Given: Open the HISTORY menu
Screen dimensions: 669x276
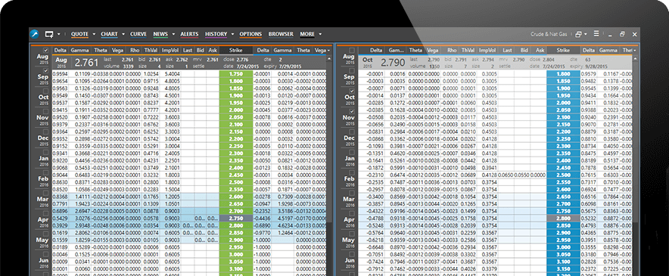Looking at the screenshot, I should (216, 34).
